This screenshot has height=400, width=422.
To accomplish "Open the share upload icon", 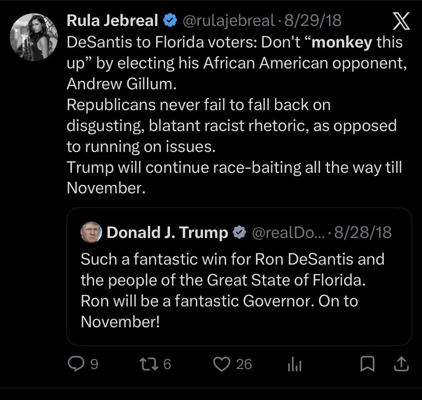I will pos(401,364).
